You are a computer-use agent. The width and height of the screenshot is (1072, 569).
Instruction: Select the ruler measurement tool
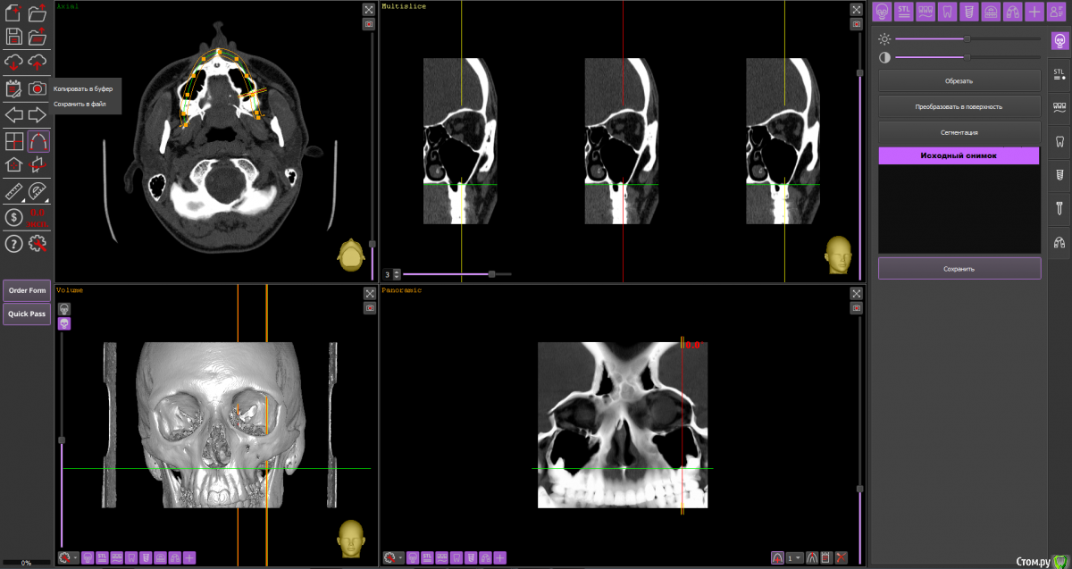pos(13,191)
